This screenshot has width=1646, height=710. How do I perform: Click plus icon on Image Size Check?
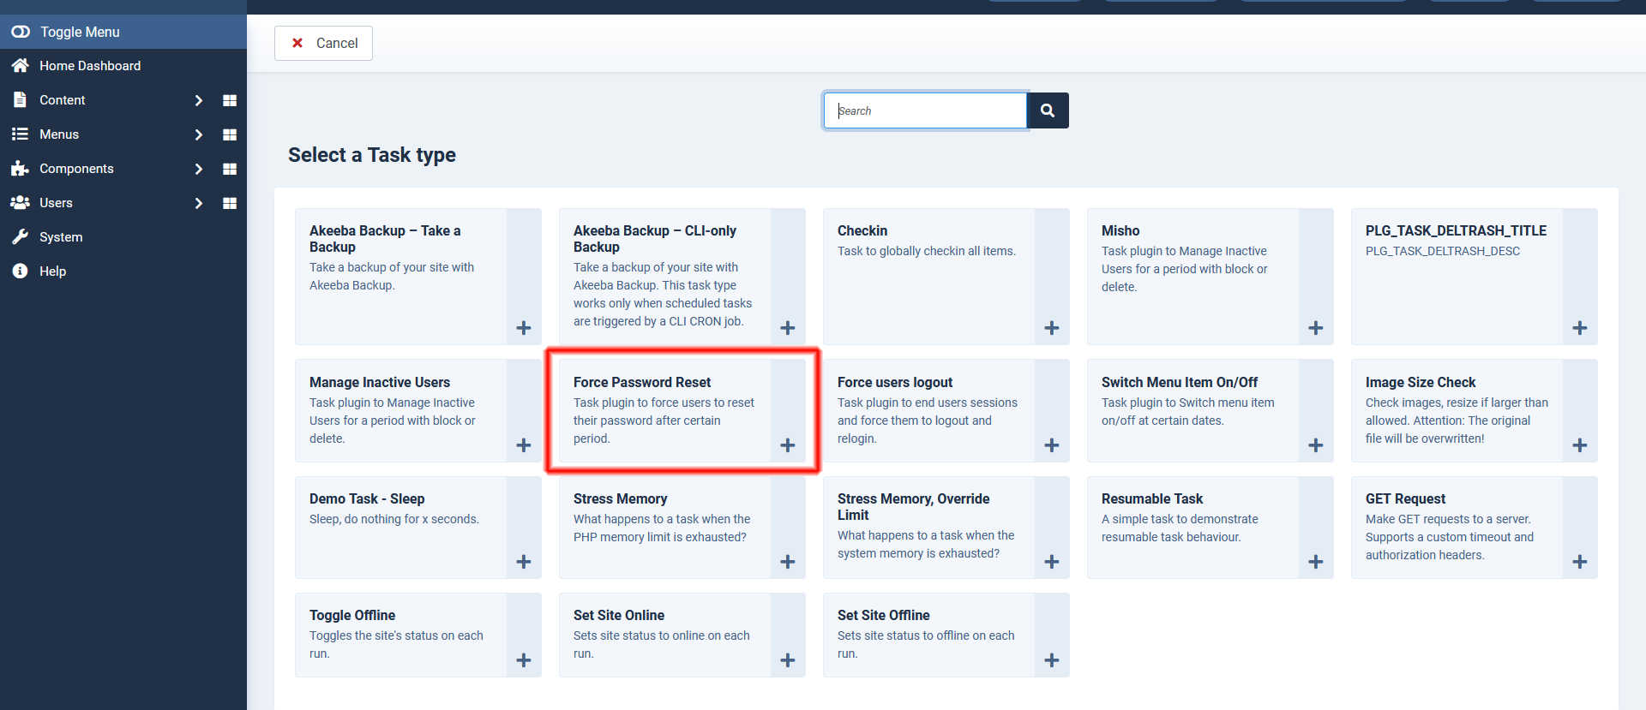[1579, 445]
